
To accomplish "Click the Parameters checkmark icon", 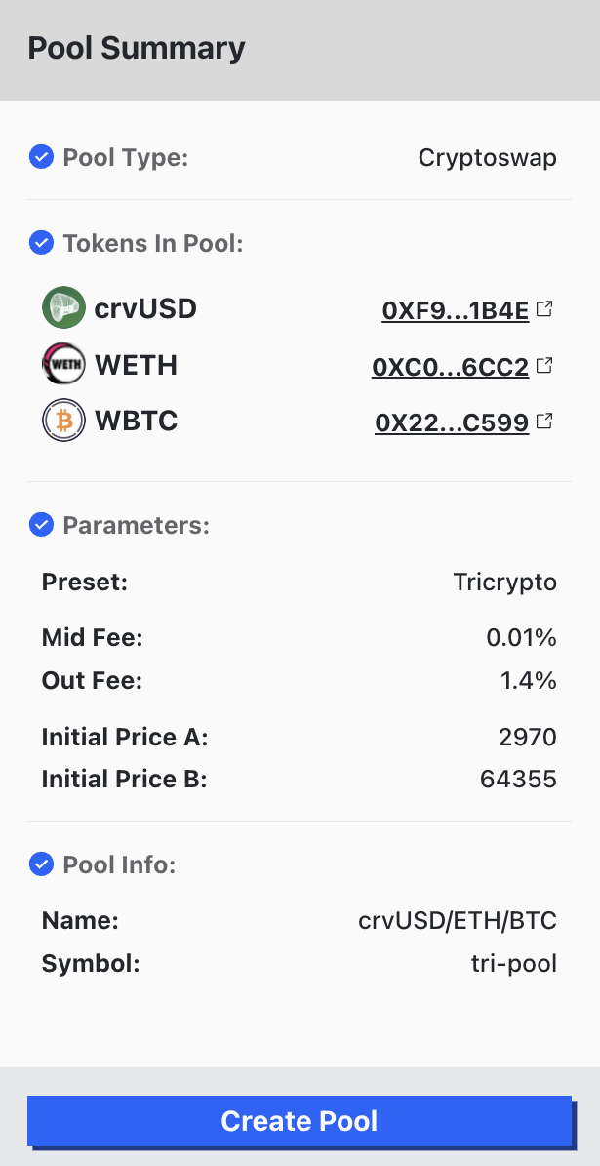I will 41,525.
